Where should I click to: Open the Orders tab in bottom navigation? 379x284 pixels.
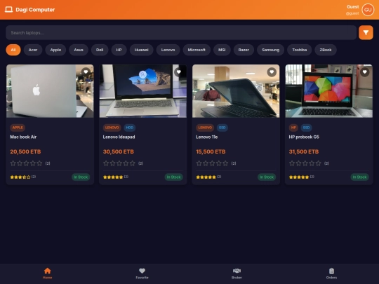[x=331, y=273]
